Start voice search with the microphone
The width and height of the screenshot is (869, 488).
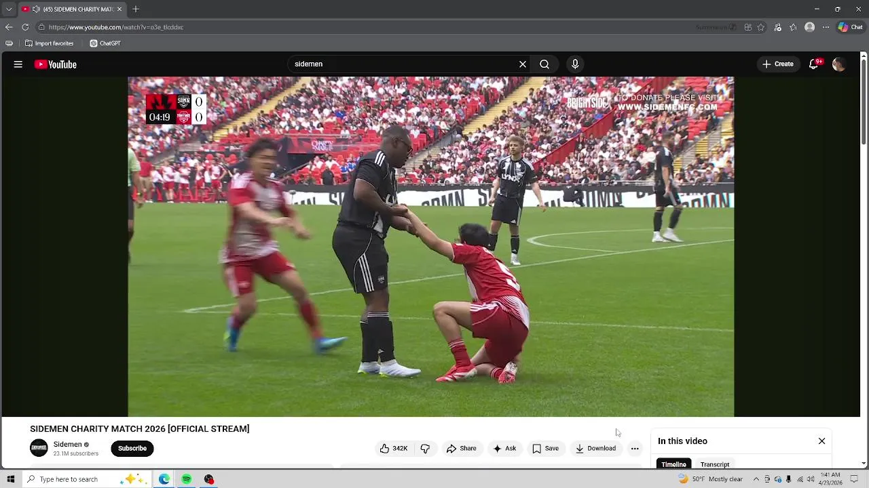click(x=575, y=64)
